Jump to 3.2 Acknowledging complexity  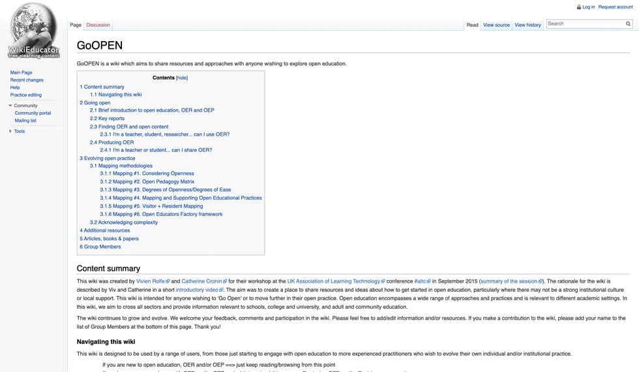[x=124, y=223]
